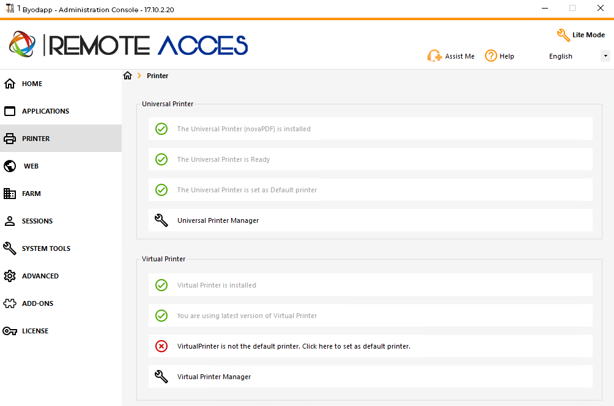Open Universal Printer Manager
614x406 pixels.
click(218, 220)
